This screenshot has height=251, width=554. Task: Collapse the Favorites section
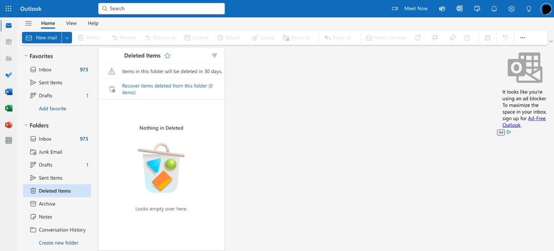pyautogui.click(x=26, y=56)
